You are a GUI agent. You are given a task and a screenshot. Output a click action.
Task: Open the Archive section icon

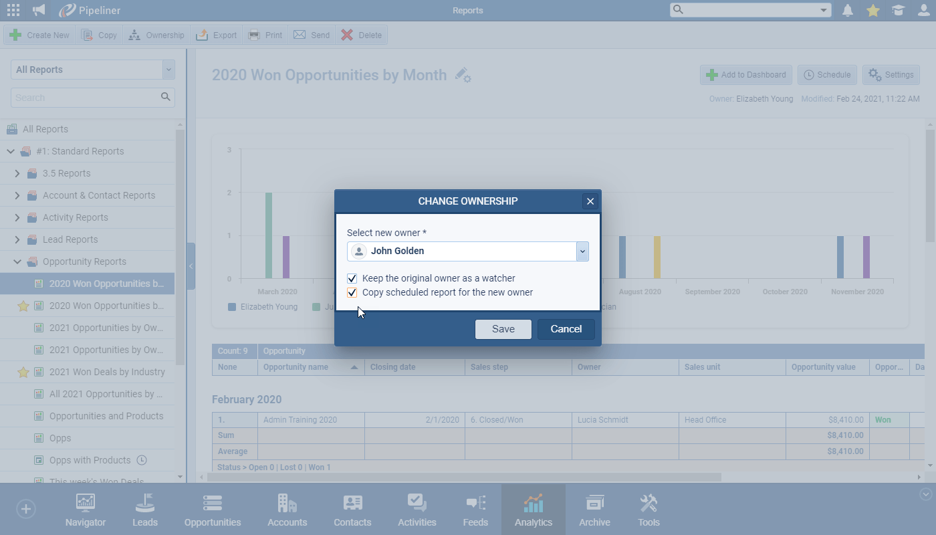tap(594, 510)
